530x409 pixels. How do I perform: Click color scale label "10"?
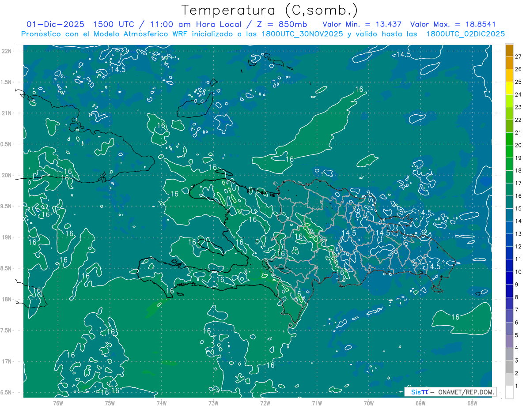[519, 272]
